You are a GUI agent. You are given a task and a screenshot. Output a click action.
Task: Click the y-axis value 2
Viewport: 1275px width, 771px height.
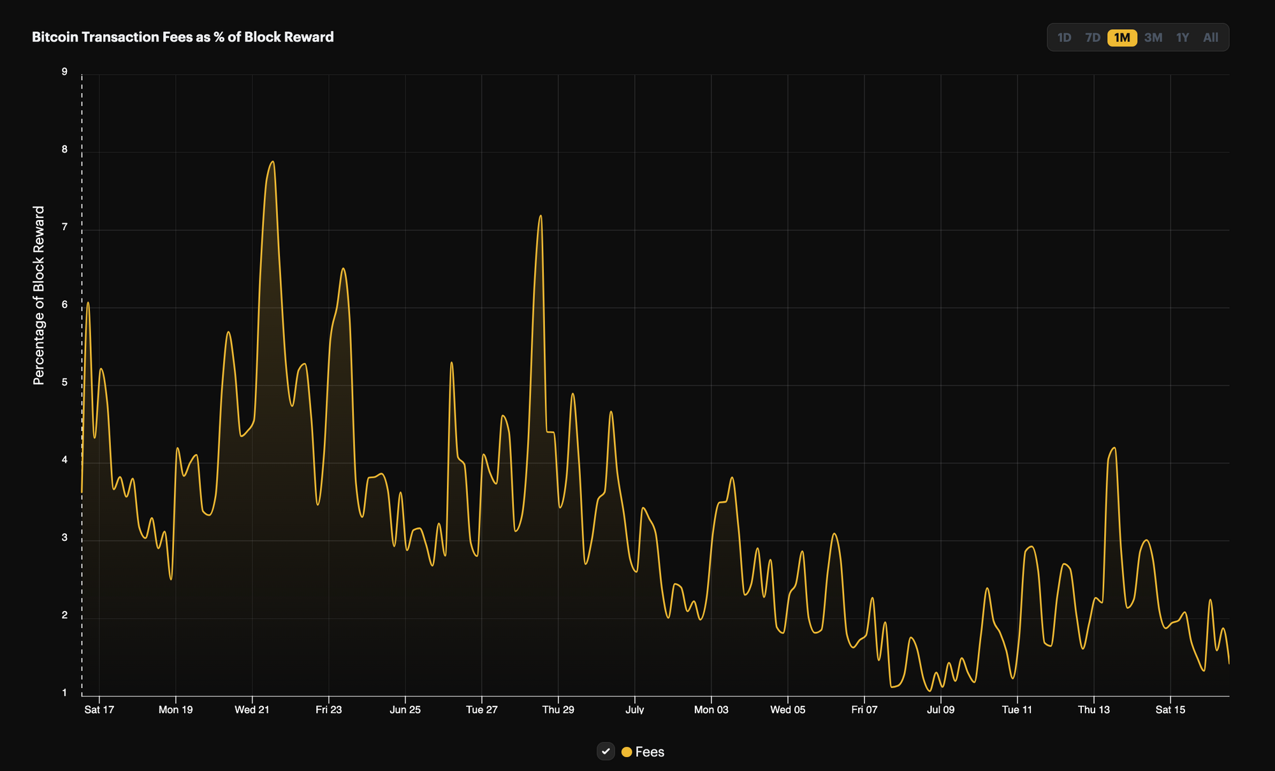point(64,615)
